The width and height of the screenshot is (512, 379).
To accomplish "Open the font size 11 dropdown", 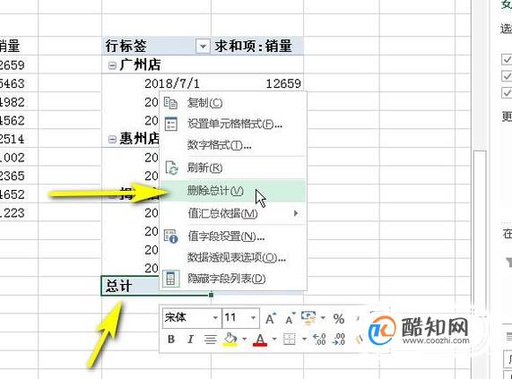I will click(x=253, y=318).
